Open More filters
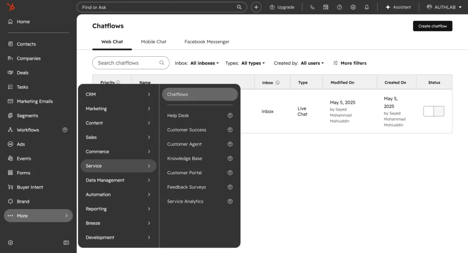The width and height of the screenshot is (468, 253). click(x=350, y=63)
